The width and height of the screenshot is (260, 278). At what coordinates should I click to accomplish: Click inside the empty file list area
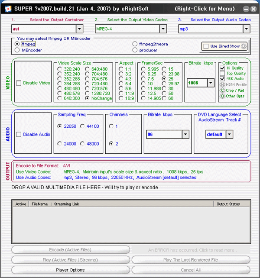(x=131, y=225)
